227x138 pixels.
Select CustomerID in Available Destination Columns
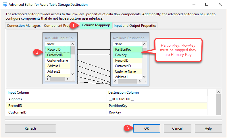tap(128, 66)
